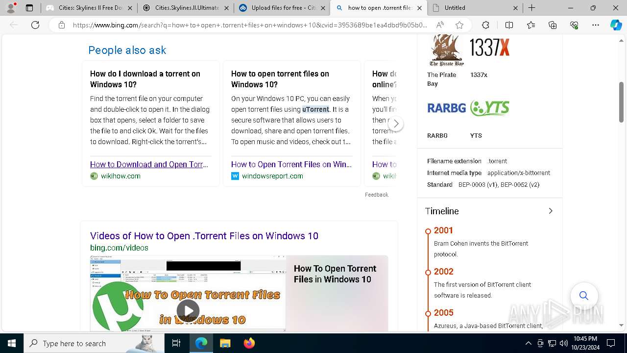Open the volume control in system tray
The image size is (627, 353).
563,343
